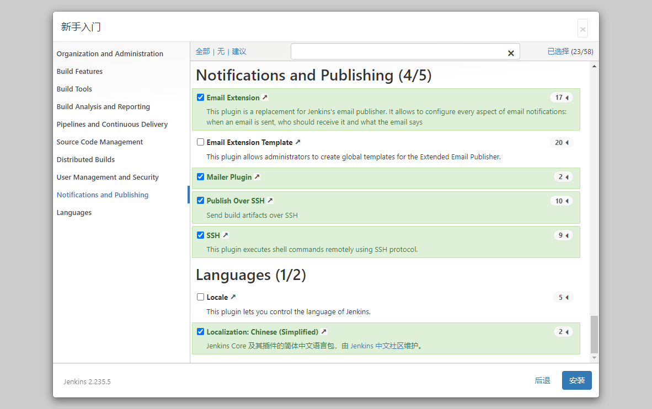Go to Build Analysis and Reporting category
The width and height of the screenshot is (652, 409).
coord(103,107)
